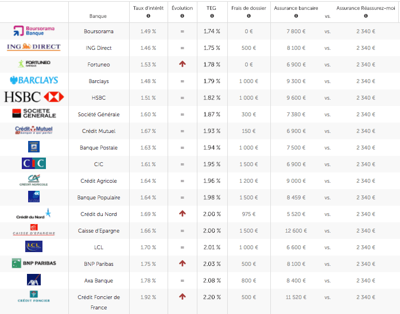400x314 pixels.
Task: Click Crédit Foncier de France name
Action: 98,301
